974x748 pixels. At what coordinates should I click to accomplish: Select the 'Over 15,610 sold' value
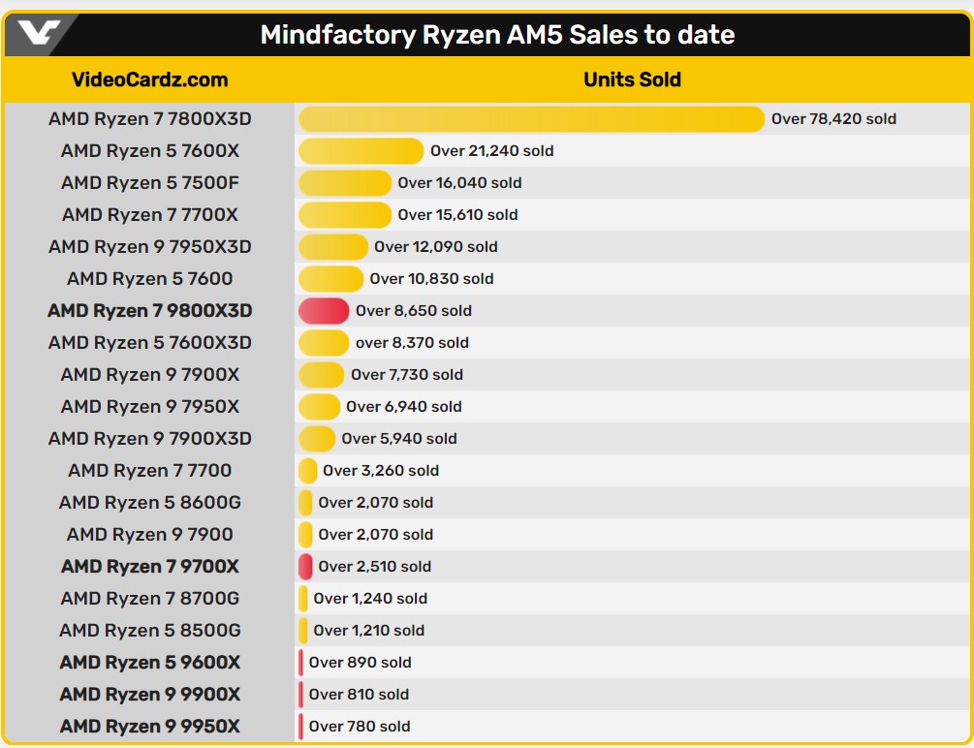click(457, 215)
